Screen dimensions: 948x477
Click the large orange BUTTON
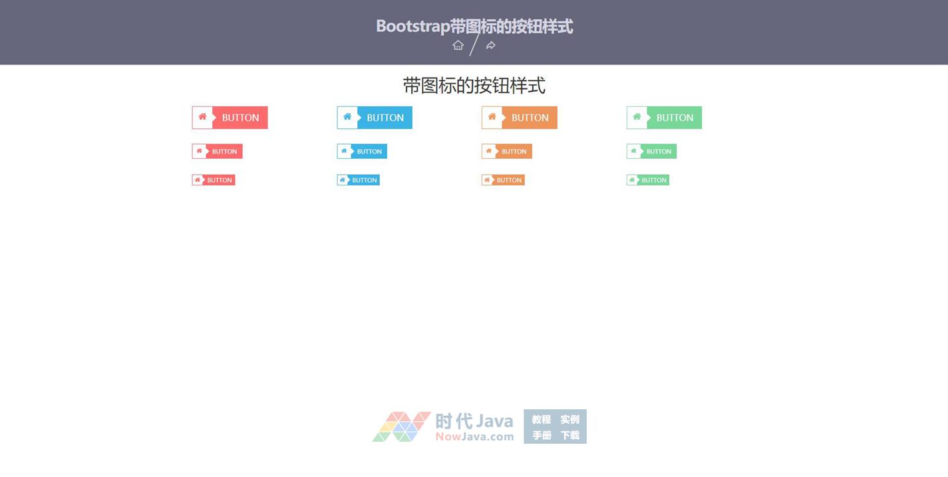coord(519,118)
